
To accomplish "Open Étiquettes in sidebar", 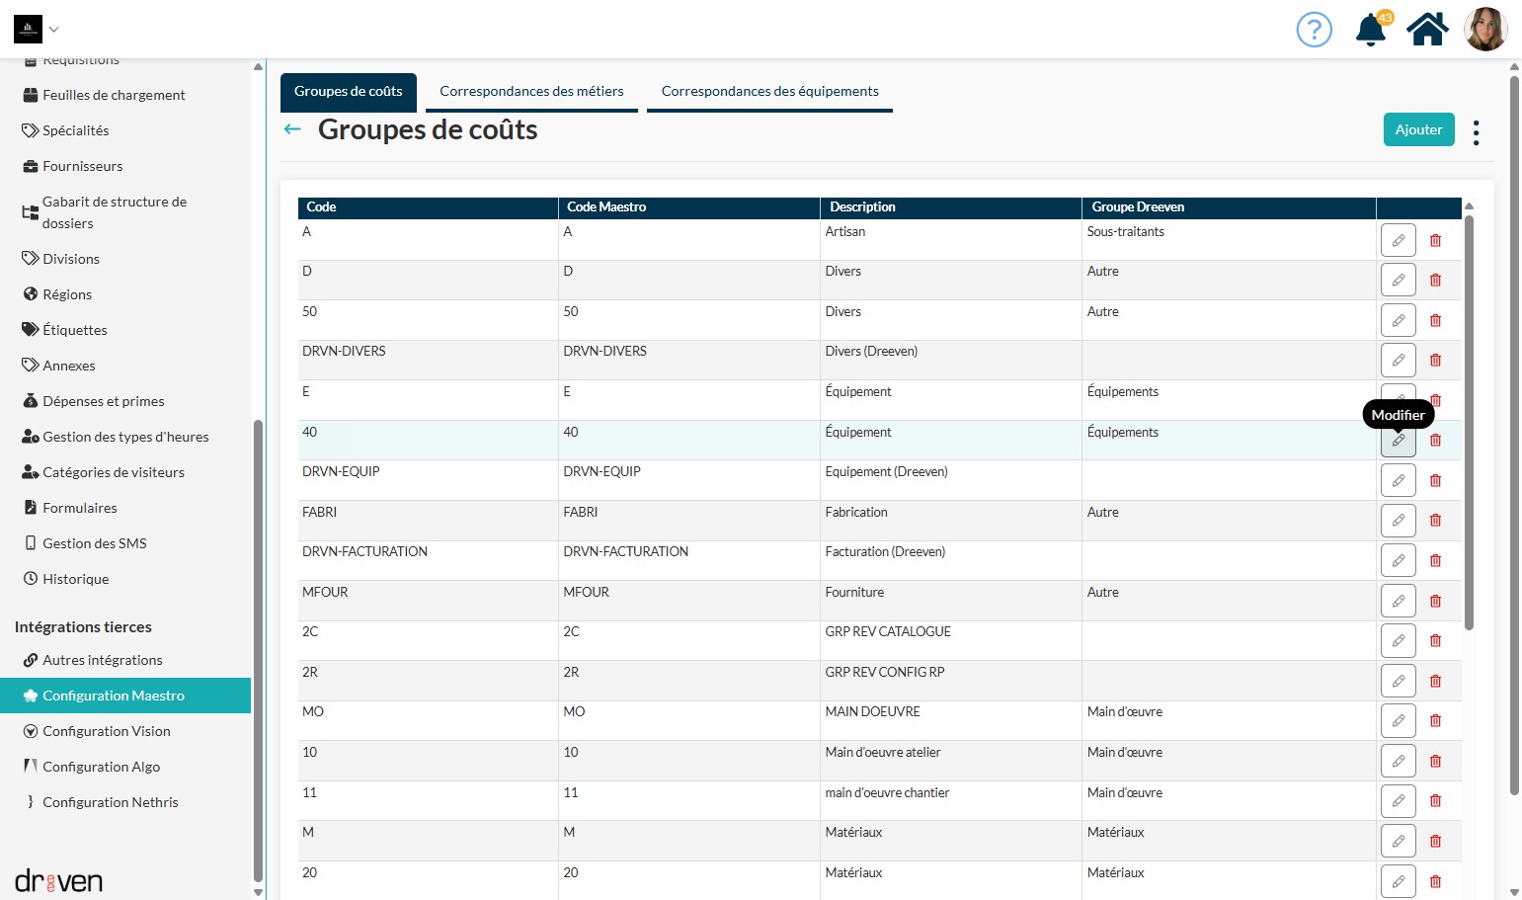I will (125, 330).
